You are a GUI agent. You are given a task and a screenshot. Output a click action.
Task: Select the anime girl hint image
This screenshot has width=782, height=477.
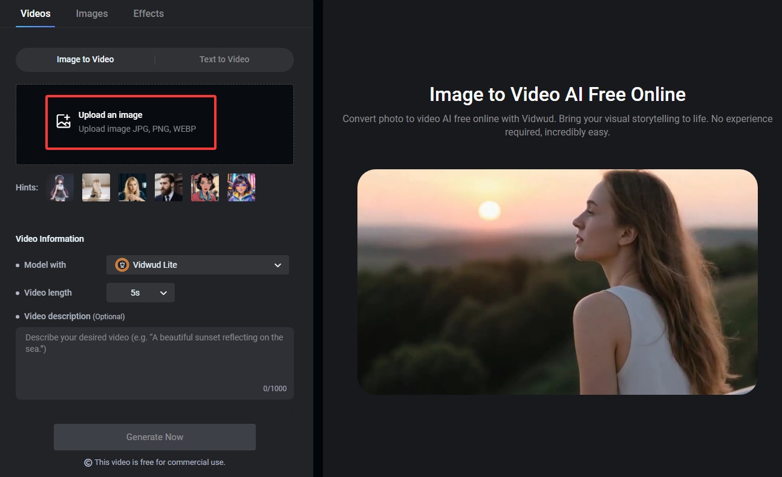(60, 187)
